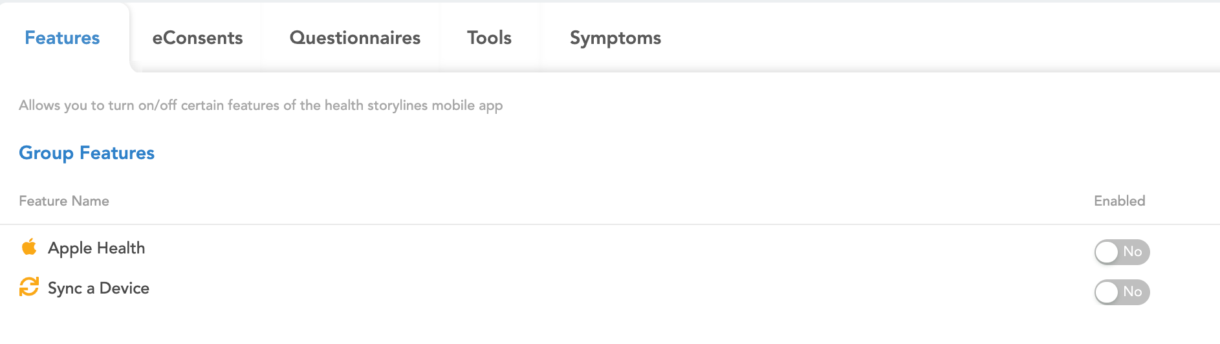
Task: Enable the Apple Health toggle
Action: click(1122, 252)
